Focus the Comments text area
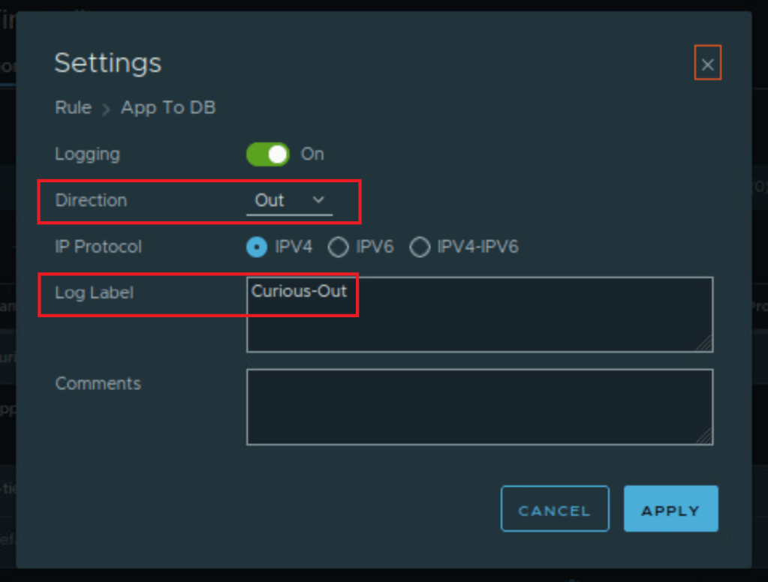Image resolution: width=768 pixels, height=582 pixels. tap(479, 406)
